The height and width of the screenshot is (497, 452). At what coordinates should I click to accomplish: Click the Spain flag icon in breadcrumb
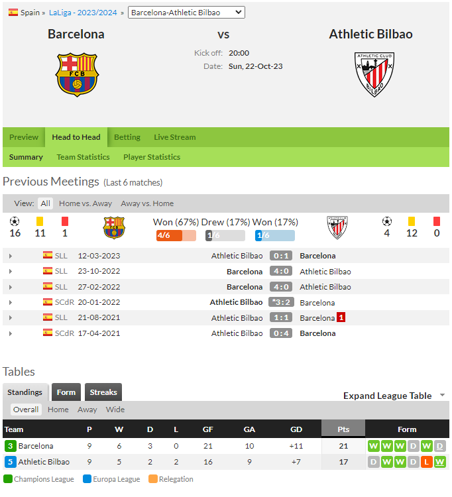tap(13, 13)
